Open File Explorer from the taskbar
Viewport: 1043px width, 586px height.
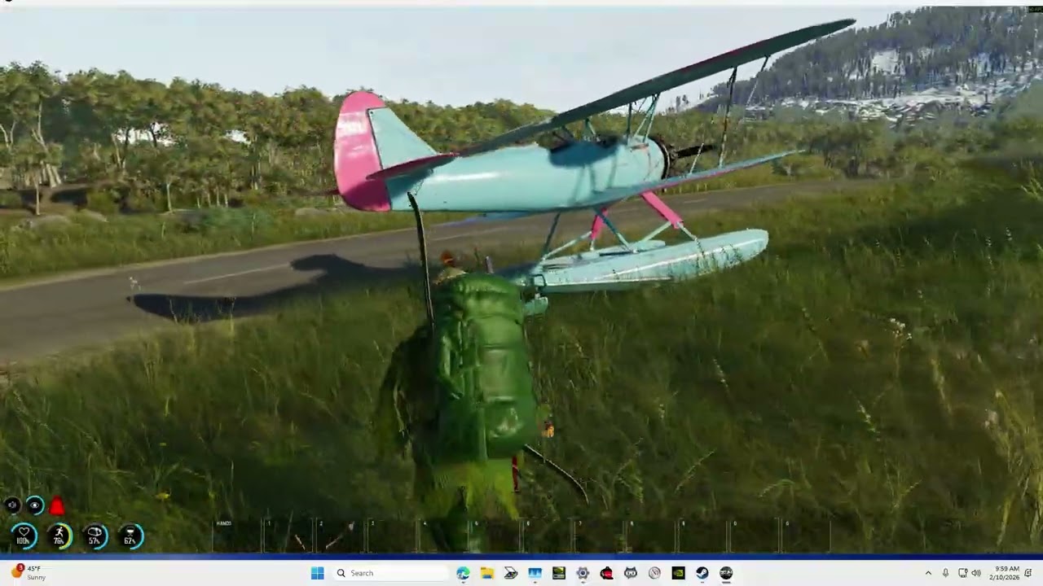click(486, 573)
